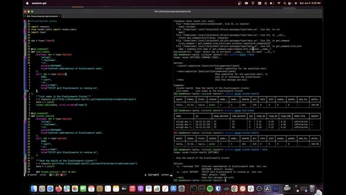Open System Preferences from the dock
The height and width of the screenshot is (195, 346).
tap(182, 188)
